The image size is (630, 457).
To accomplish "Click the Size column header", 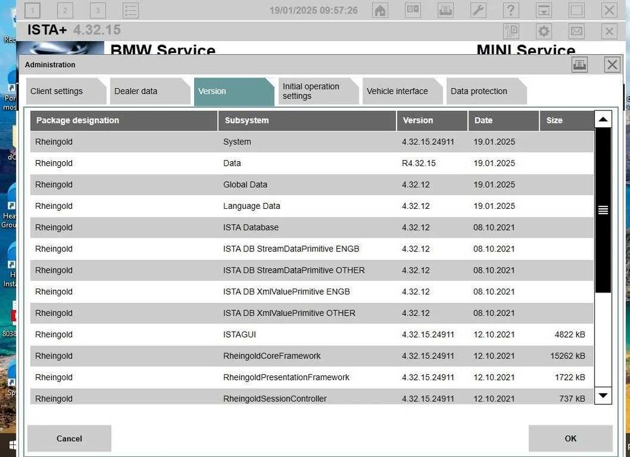I will click(567, 120).
